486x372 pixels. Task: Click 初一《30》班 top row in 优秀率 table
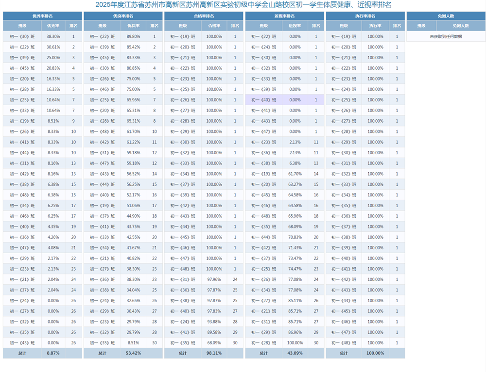click(x=42, y=36)
